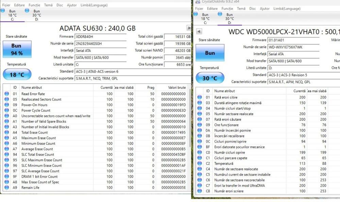Click status icon for Cicluri parcare capete row

click(200, 158)
